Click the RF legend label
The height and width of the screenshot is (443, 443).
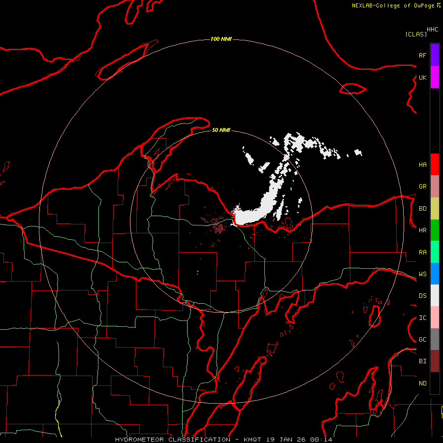[422, 55]
